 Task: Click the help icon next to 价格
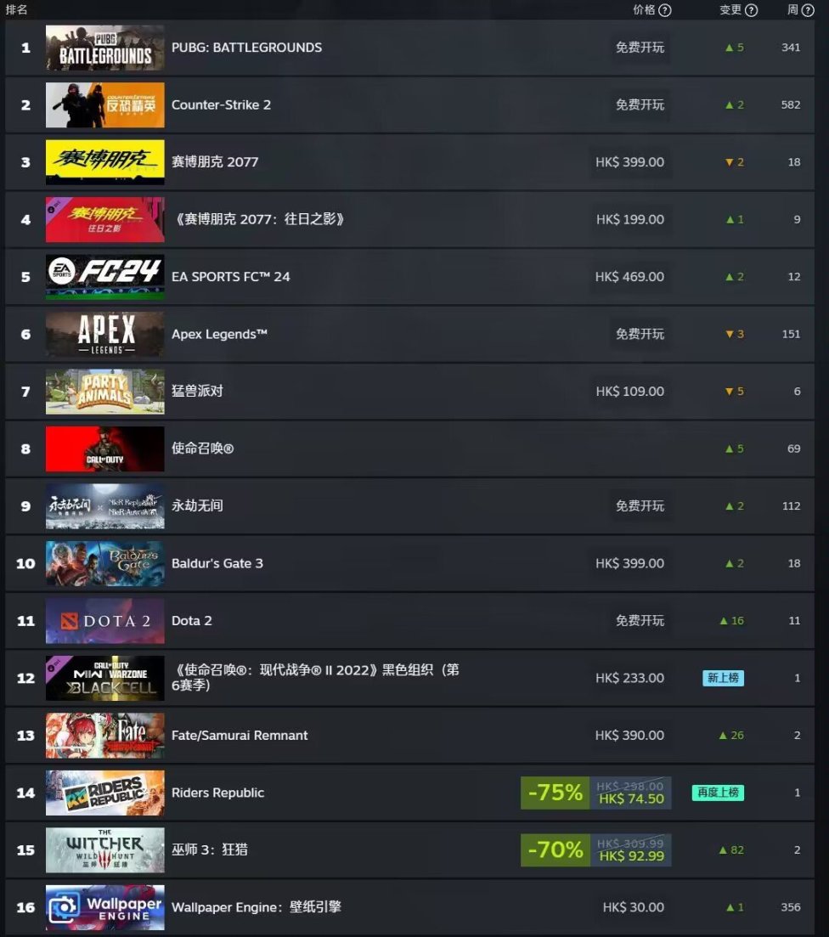pyautogui.click(x=664, y=10)
